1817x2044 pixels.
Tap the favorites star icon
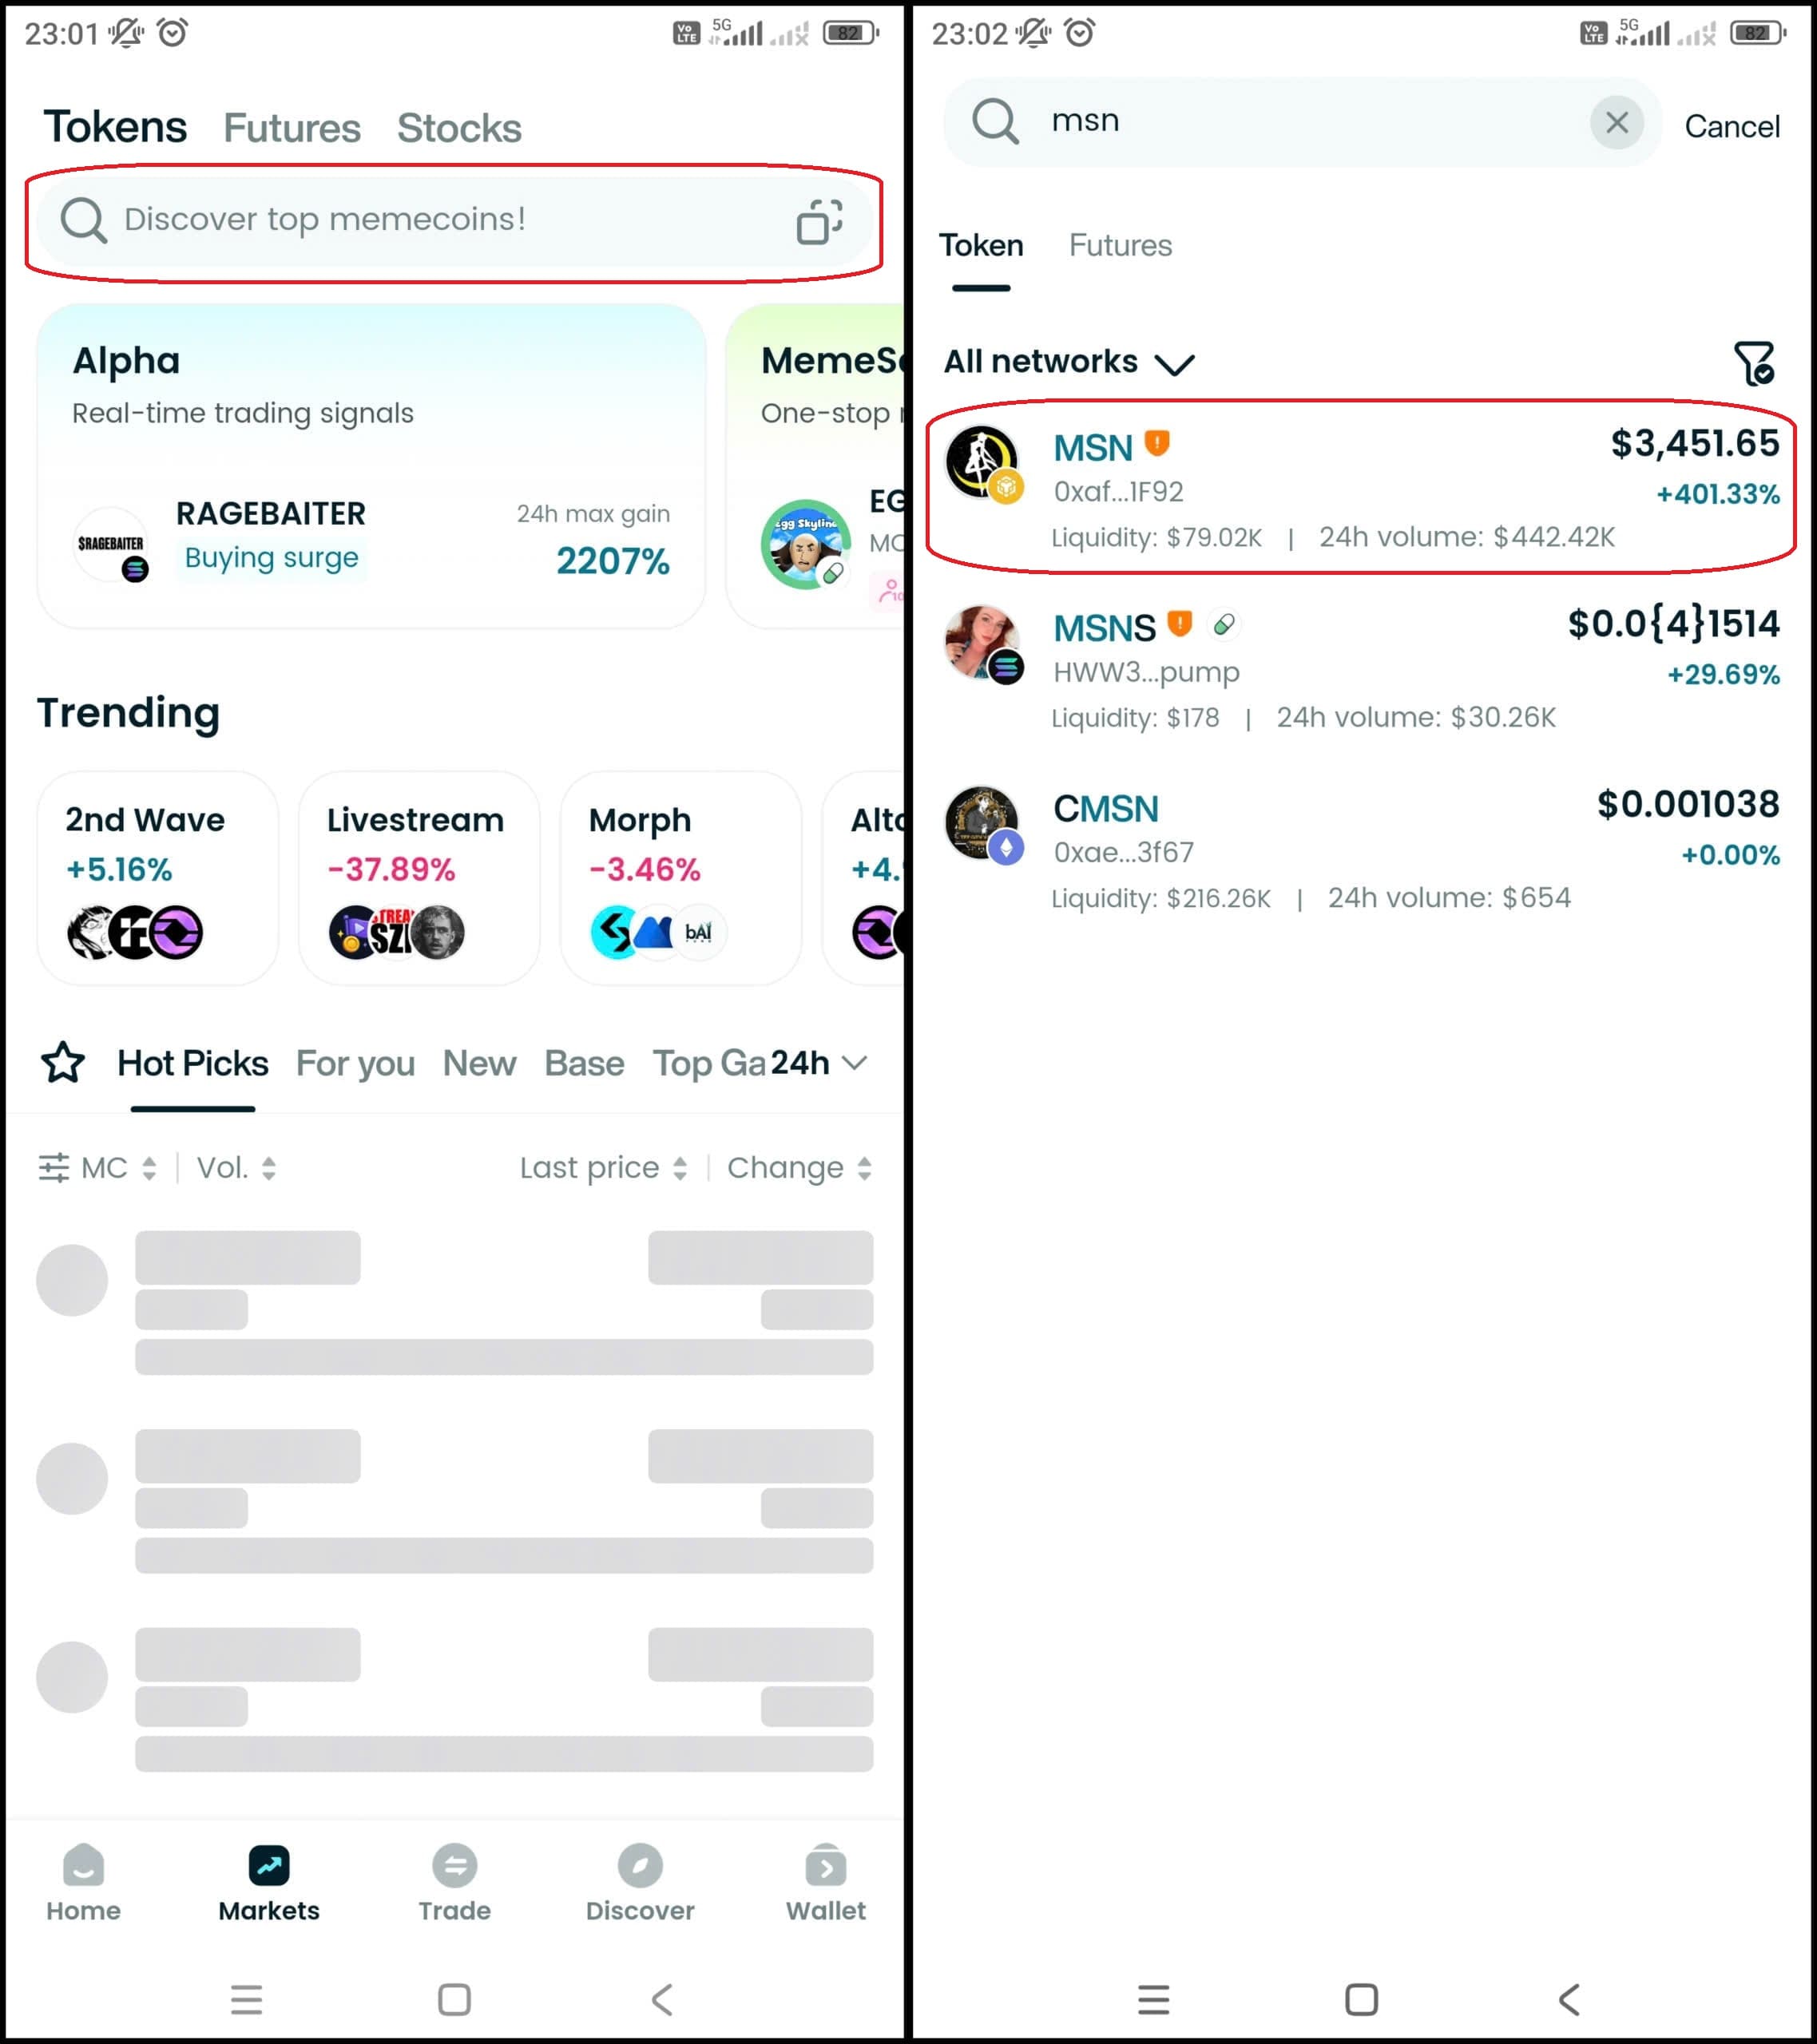pos(63,1062)
